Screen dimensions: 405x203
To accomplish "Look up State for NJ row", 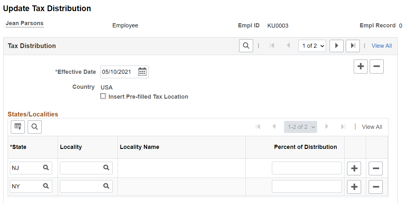I will point(46,168).
